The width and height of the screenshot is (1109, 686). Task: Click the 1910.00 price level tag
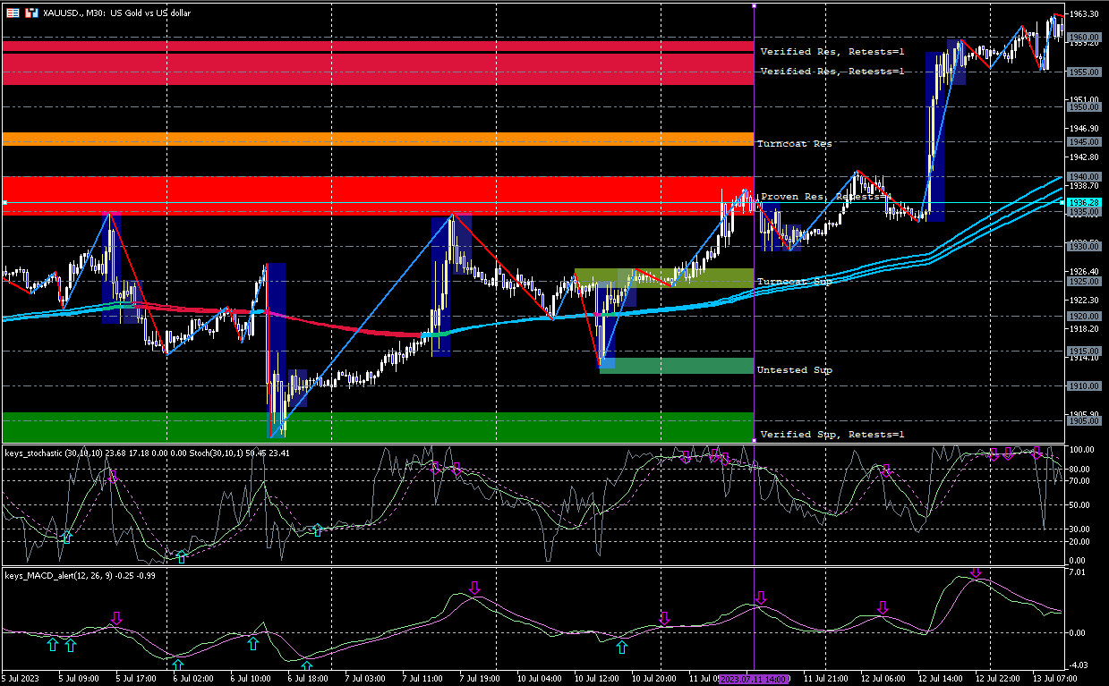click(x=1083, y=385)
